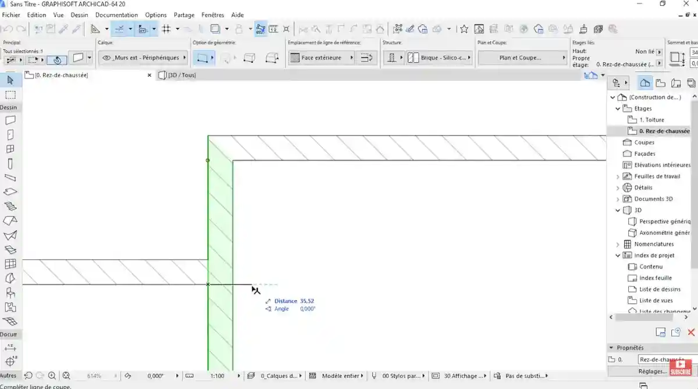The height and width of the screenshot is (389, 698).
Task: Click the 30 Affichage model view button
Action: pyautogui.click(x=460, y=376)
